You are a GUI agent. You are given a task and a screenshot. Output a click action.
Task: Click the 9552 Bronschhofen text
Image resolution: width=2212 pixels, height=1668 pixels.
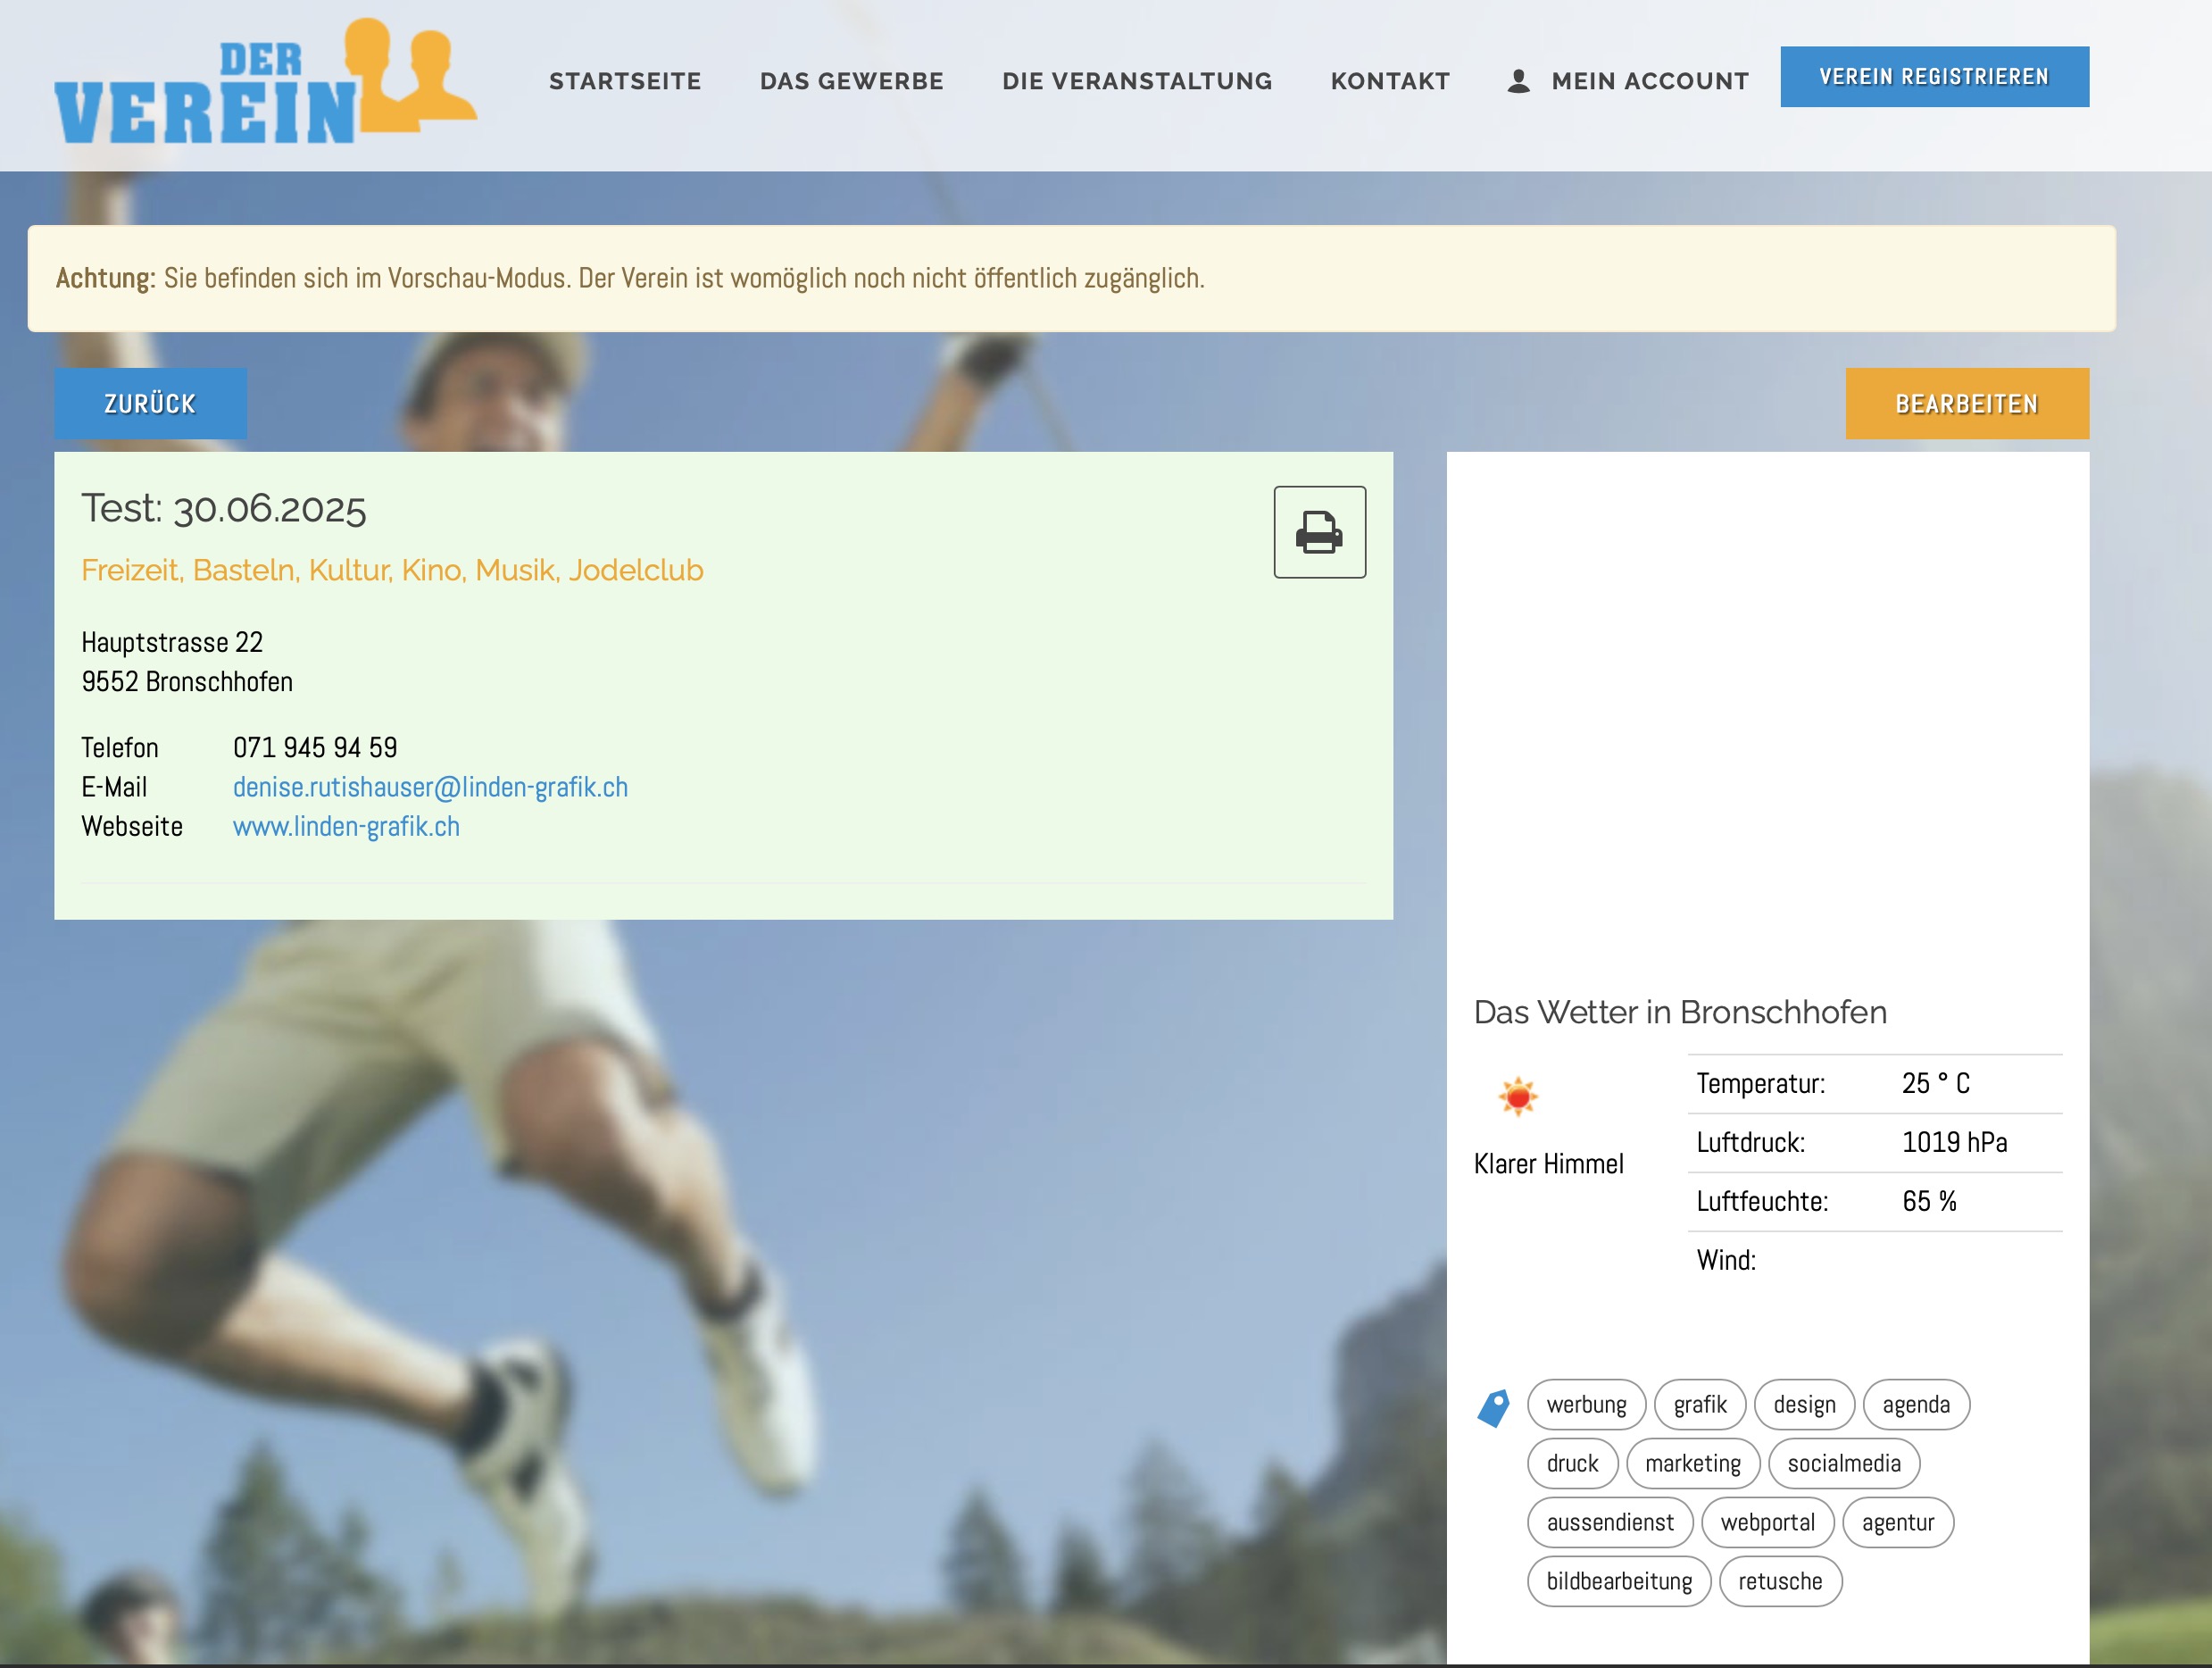pyautogui.click(x=187, y=681)
